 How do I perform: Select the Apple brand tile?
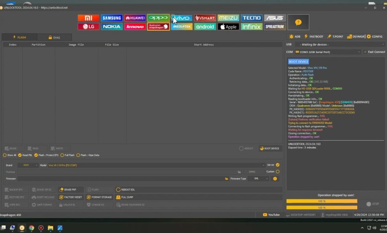(x=228, y=27)
